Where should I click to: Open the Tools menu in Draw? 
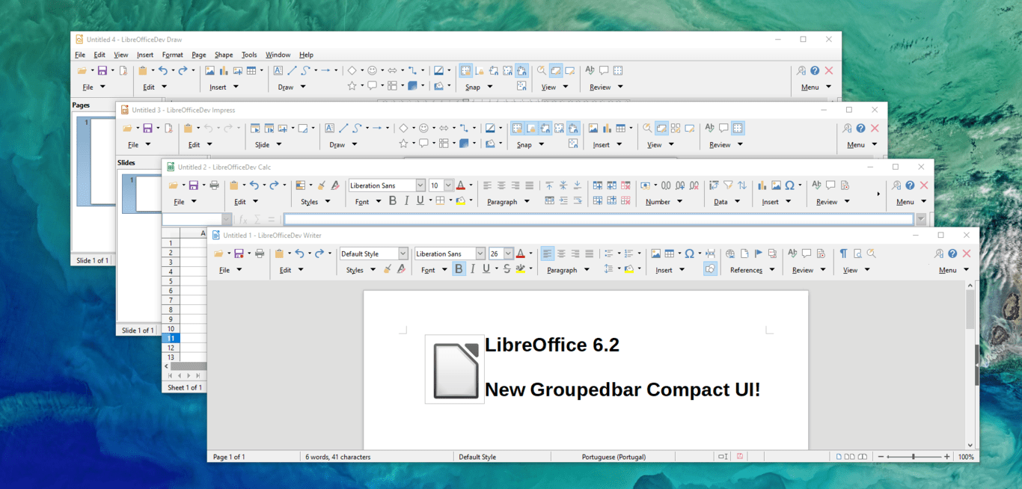coord(249,54)
